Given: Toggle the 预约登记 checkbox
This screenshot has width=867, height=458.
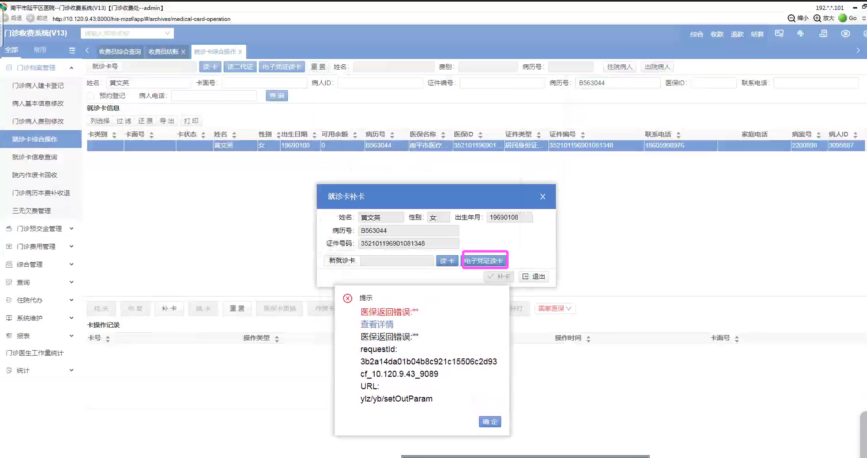Looking at the screenshot, I should [91, 96].
